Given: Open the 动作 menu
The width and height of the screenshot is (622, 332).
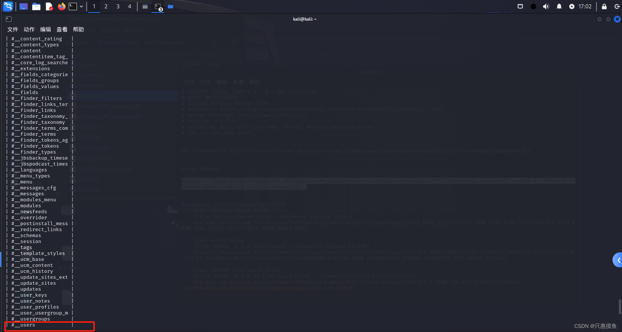Looking at the screenshot, I should [29, 29].
